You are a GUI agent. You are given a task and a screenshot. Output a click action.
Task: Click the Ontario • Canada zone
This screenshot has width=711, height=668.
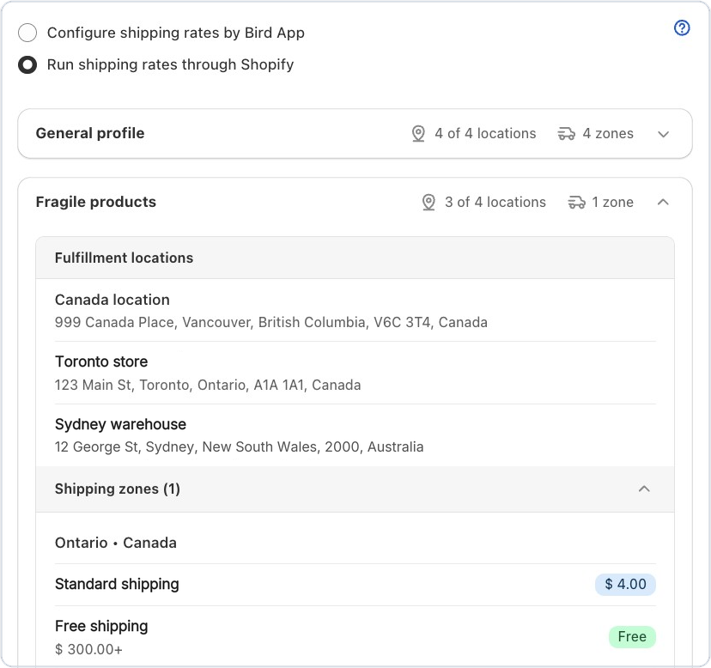click(116, 543)
